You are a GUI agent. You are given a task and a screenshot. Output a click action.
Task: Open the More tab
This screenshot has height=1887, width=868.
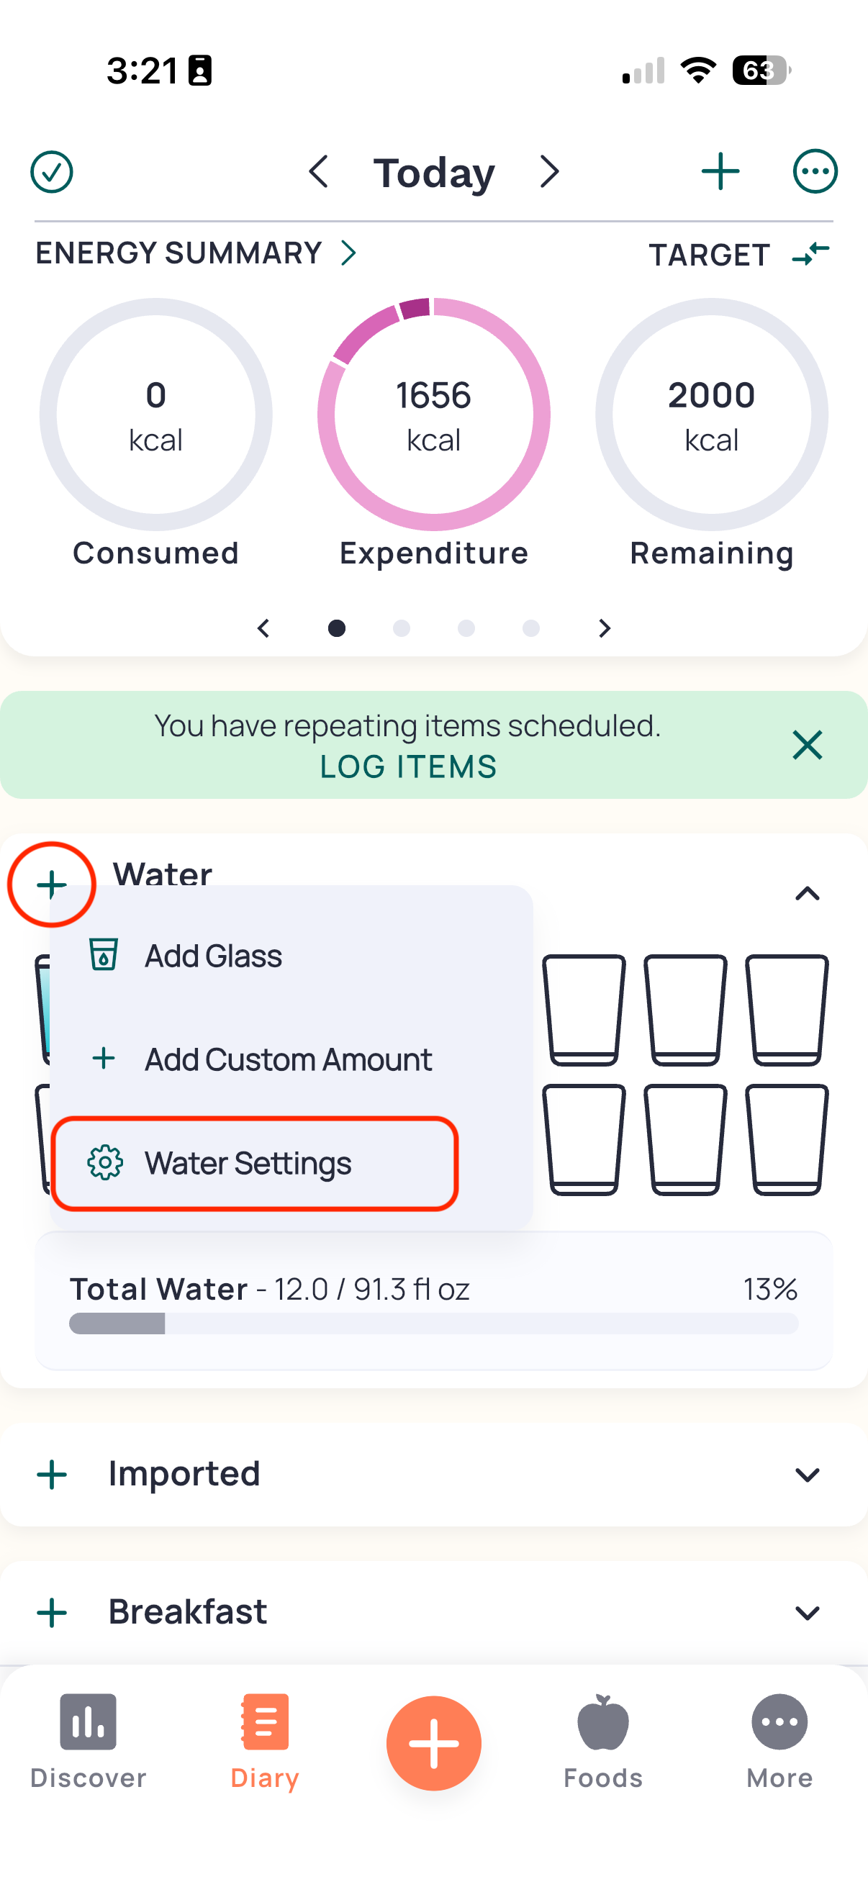click(779, 1742)
